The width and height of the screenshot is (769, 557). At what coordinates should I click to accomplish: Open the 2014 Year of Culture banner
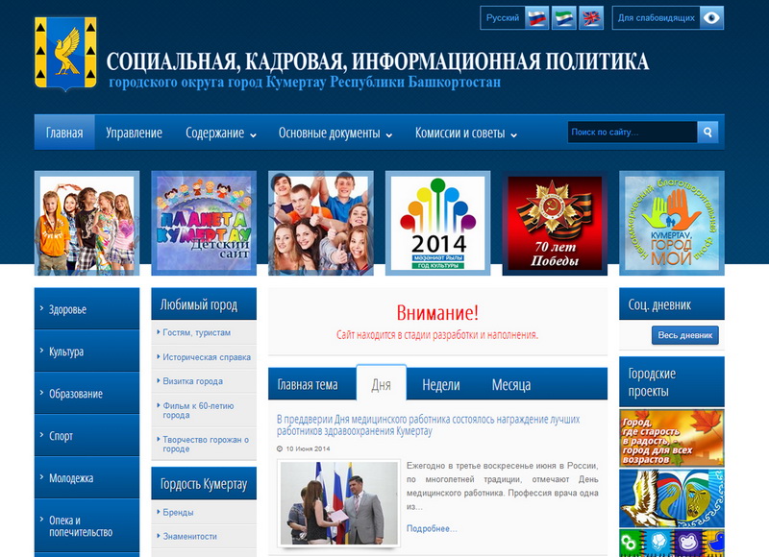(437, 223)
